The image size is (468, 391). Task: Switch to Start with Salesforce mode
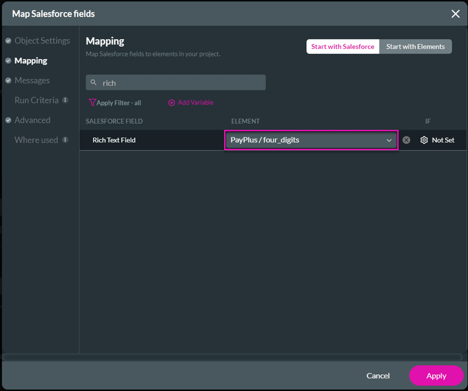coord(343,47)
